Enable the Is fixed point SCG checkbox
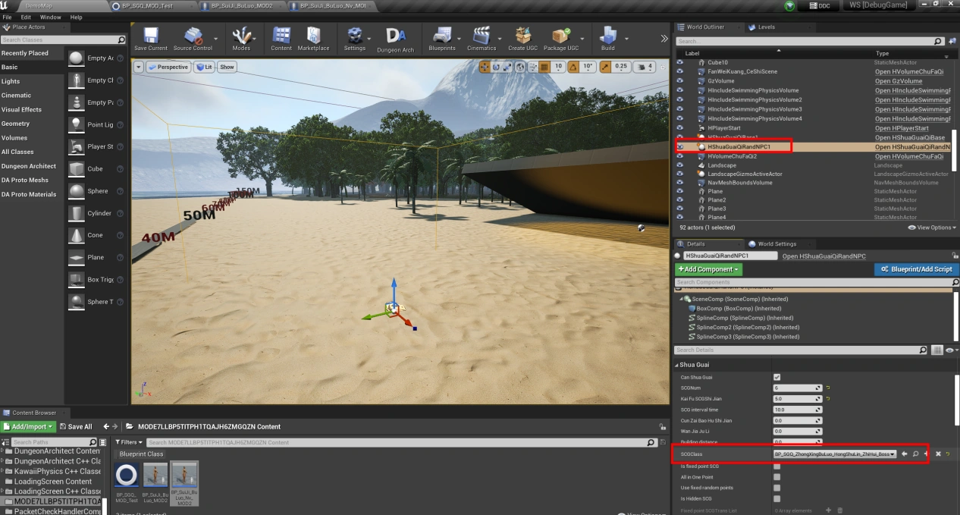 tap(776, 466)
